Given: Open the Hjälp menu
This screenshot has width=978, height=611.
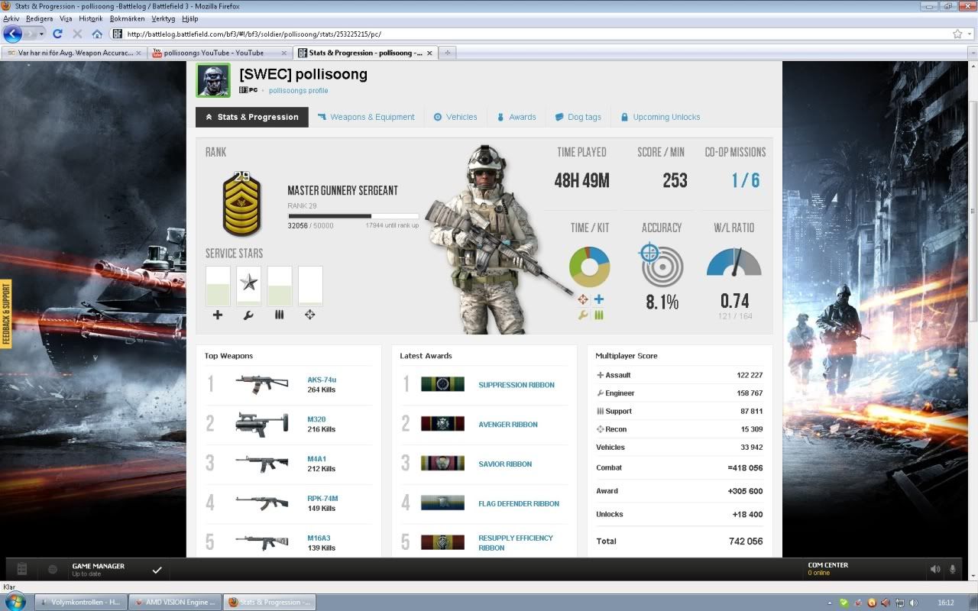Looking at the screenshot, I should [190, 18].
